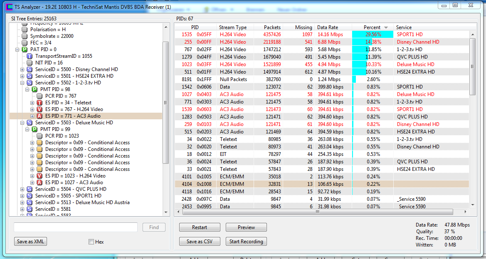Click the S icon for ServiceID 5500 Disney Channel HD
Viewport: 486px width, 259px height.
coord(30,69)
